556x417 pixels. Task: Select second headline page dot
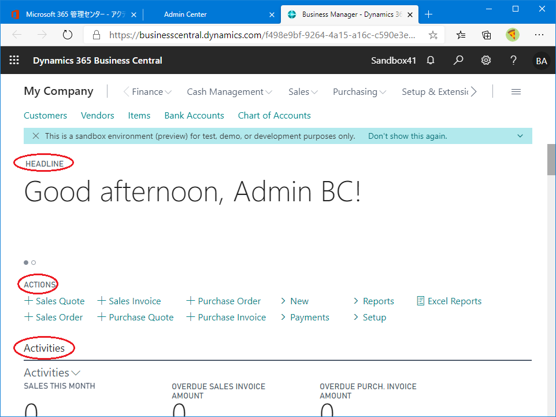click(34, 263)
